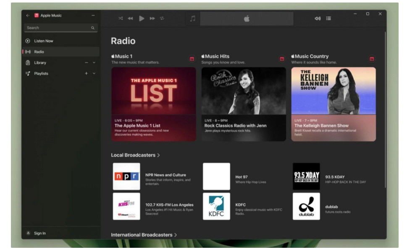The height and width of the screenshot is (252, 407).
Task: Open Apple Music 1 schedule calendar icon
Action: (192, 59)
